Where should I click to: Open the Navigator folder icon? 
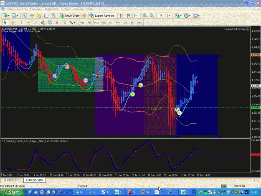[39, 15]
